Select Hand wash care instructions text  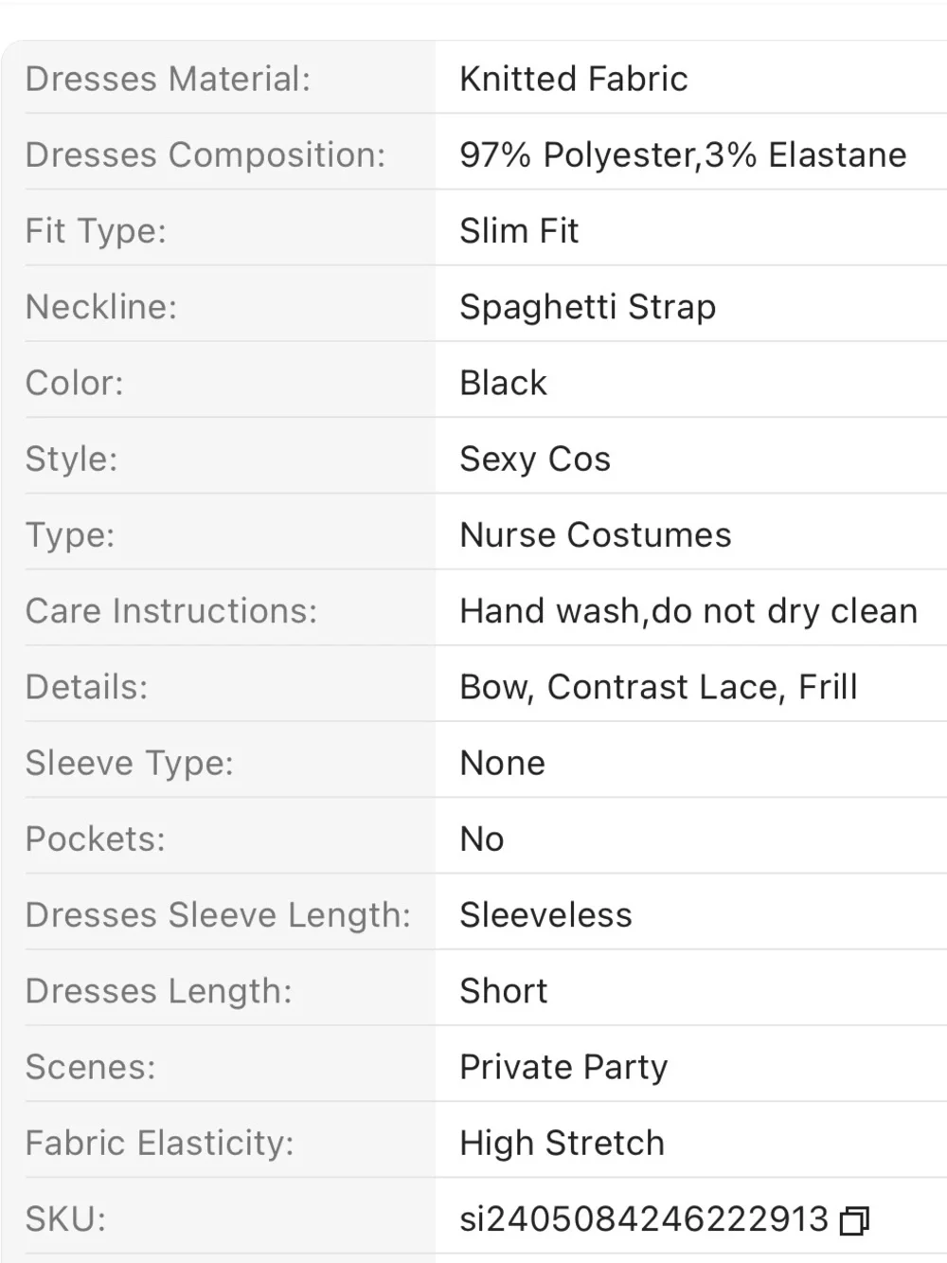click(x=688, y=611)
